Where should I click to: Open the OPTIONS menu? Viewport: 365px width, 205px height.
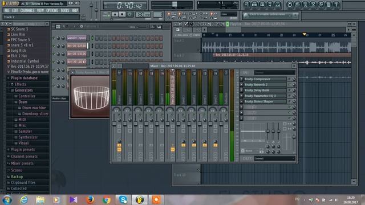click(52, 10)
